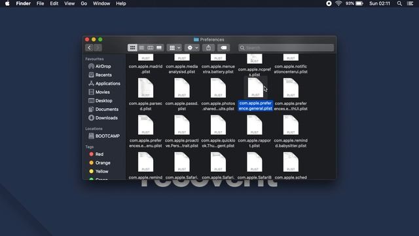Go back in Finder history
This screenshot has width=419, height=236.
click(x=89, y=48)
